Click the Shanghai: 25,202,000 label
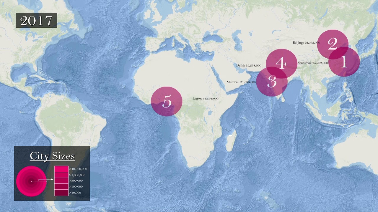This screenshot has width=378, height=212. (x=312, y=63)
